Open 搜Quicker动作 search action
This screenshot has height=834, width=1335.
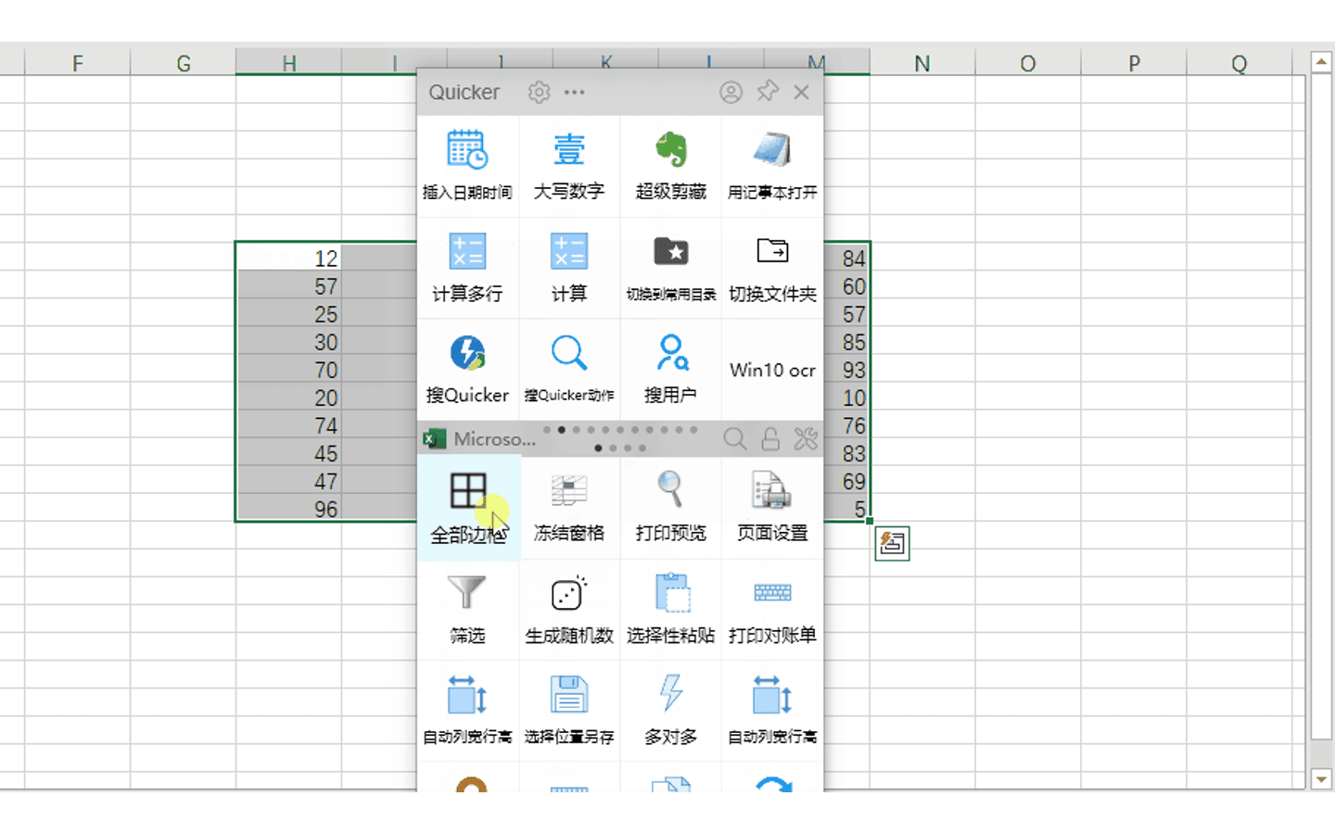[569, 371]
